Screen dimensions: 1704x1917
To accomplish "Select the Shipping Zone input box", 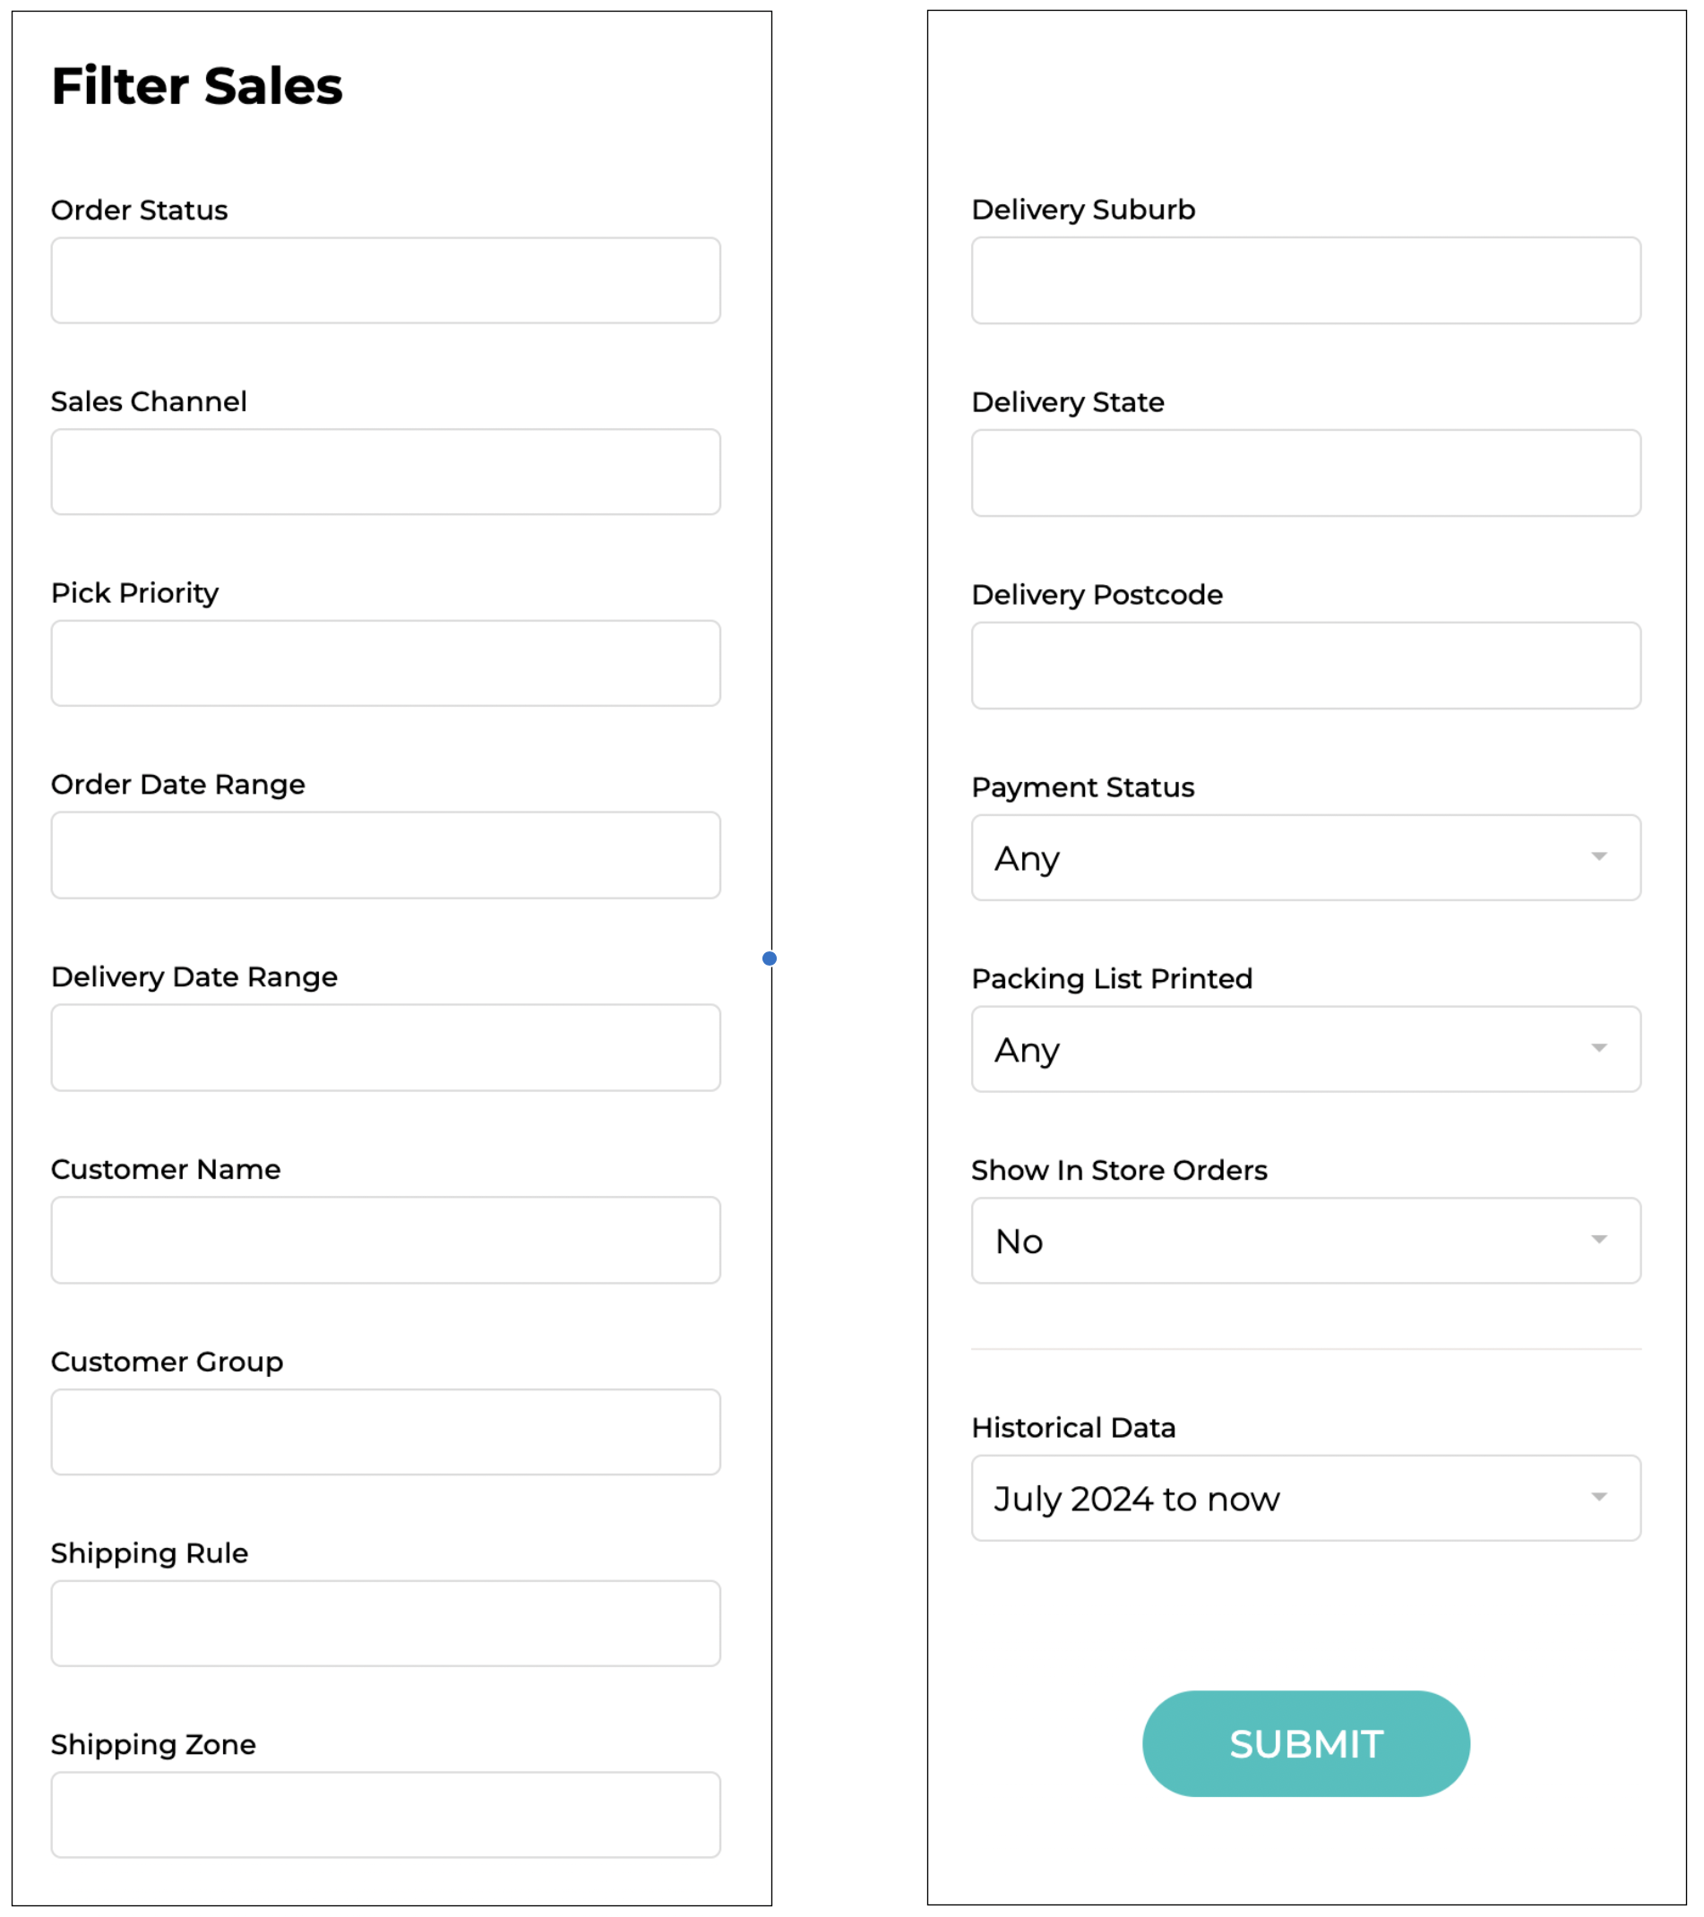I will coord(385,1815).
